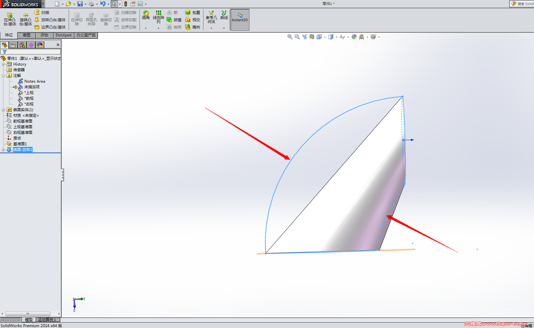Image resolution: width=534 pixels, height=328 pixels.
Task: Choose the 边界凸台/基体 boundary tool
Action: tap(50, 27)
